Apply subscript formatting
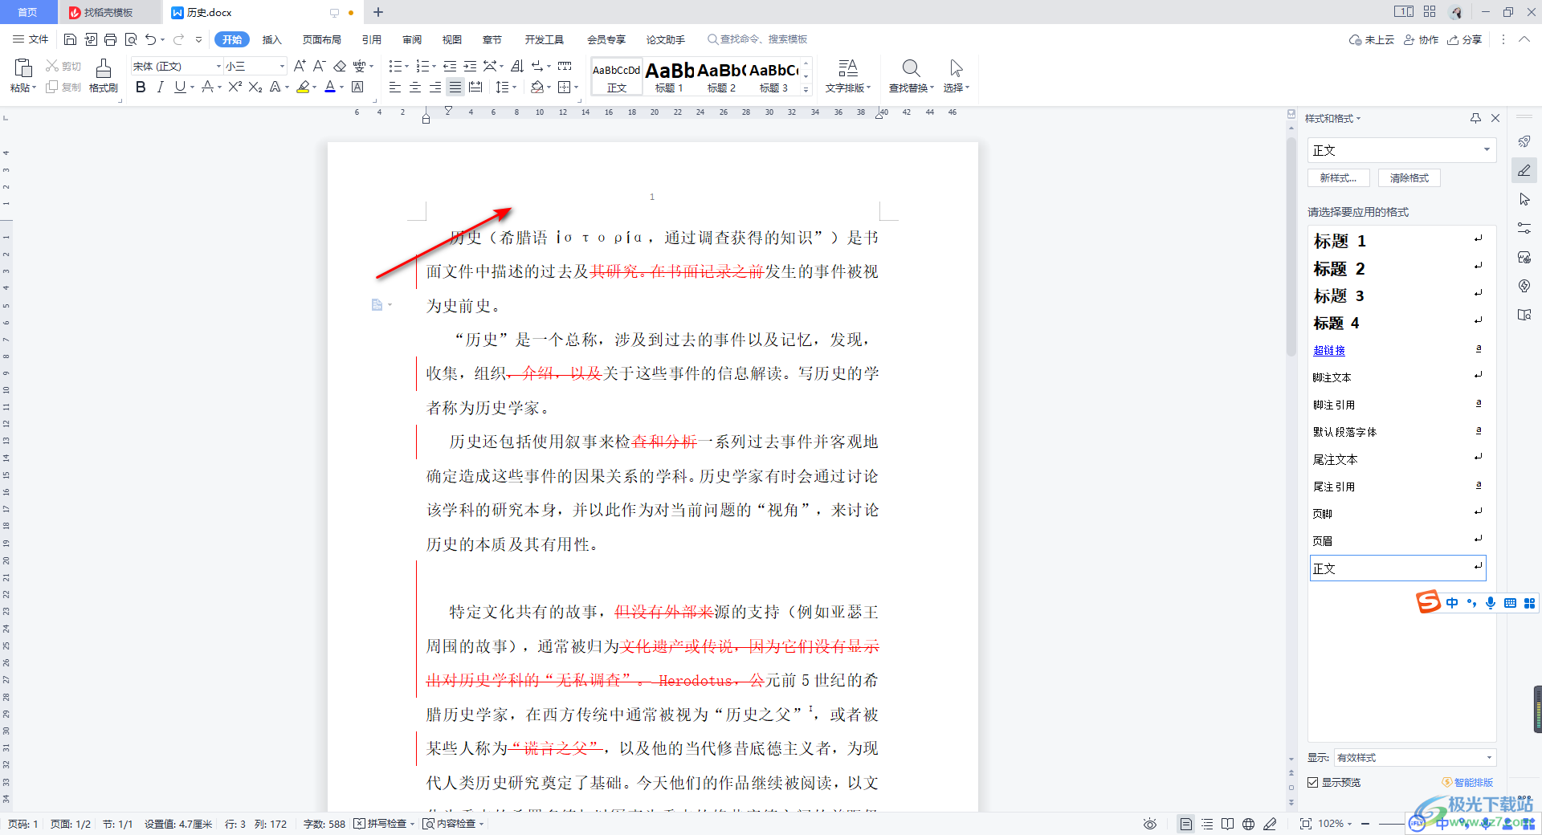The width and height of the screenshot is (1542, 835). 255,87
